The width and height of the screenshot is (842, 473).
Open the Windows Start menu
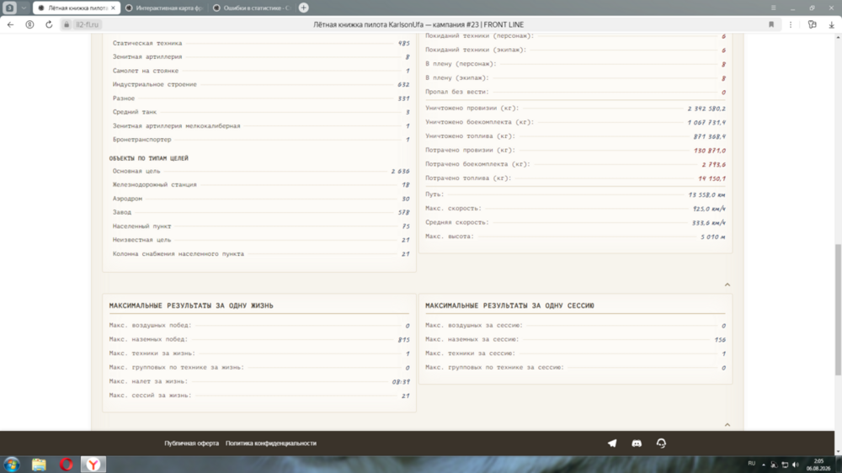pos(12,464)
